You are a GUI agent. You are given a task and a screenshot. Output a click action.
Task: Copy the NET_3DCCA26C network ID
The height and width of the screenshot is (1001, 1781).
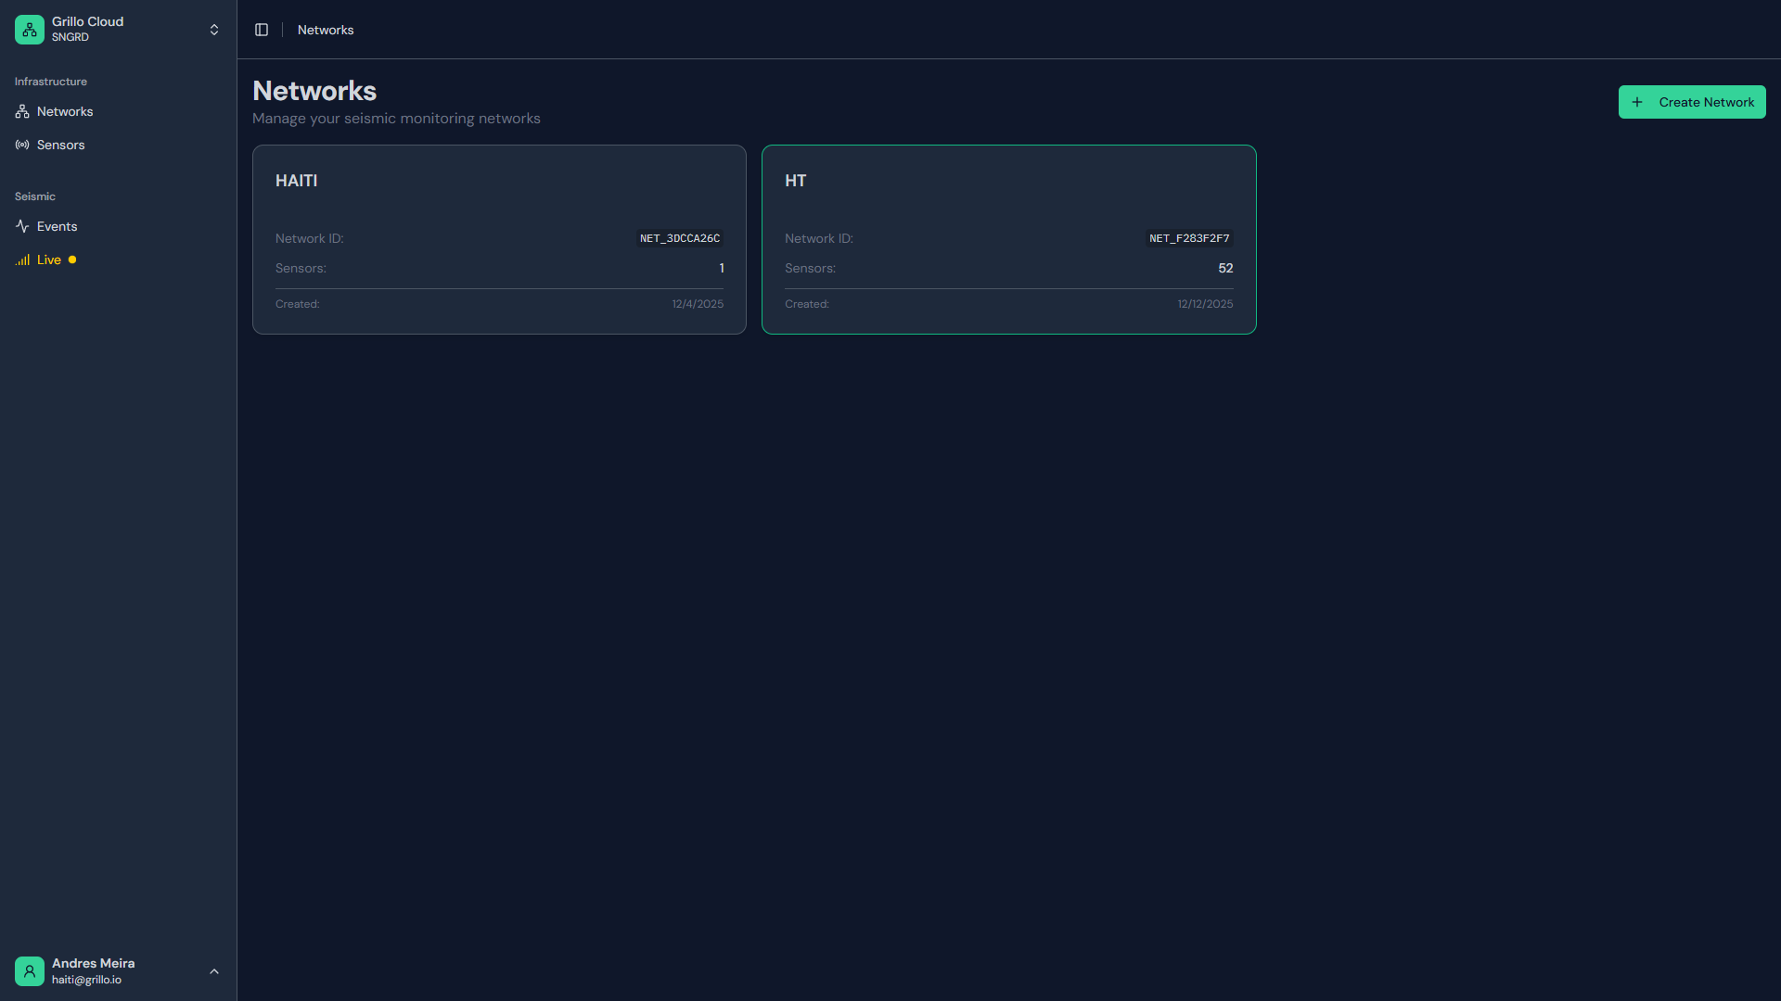(679, 238)
